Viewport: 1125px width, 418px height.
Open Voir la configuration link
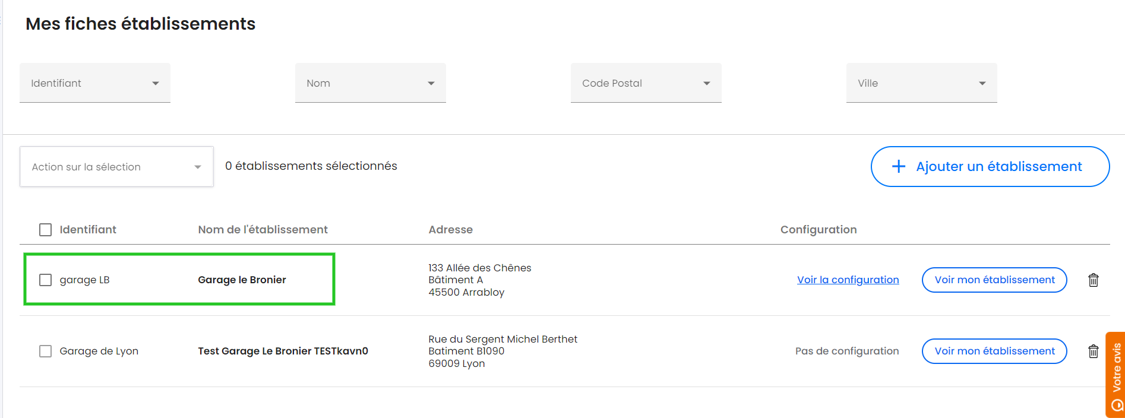pos(848,280)
